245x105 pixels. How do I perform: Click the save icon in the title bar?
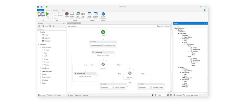(x=42, y=7)
